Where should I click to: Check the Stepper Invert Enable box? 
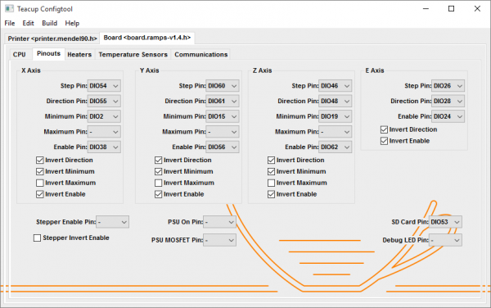tap(38, 238)
